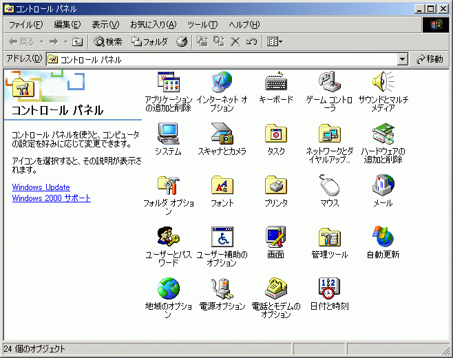Open the フォント folder icon
The height and width of the screenshot is (358, 453).
[x=222, y=185]
